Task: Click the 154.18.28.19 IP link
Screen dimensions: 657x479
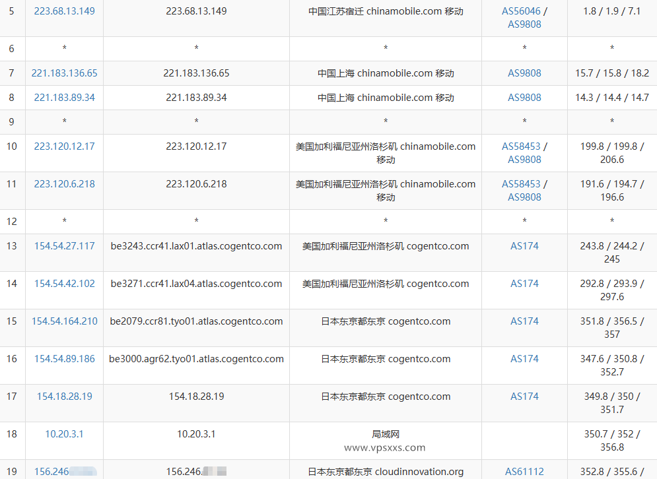Action: coord(64,396)
